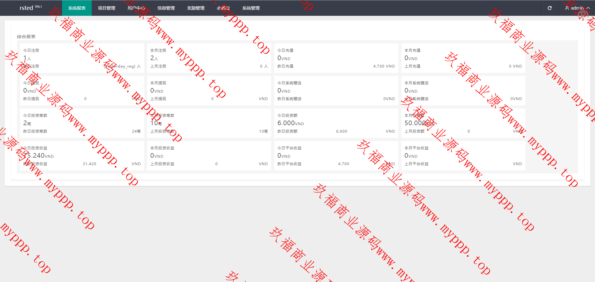
Task: Click the 本月注册 statistics card
Action: 209,58
